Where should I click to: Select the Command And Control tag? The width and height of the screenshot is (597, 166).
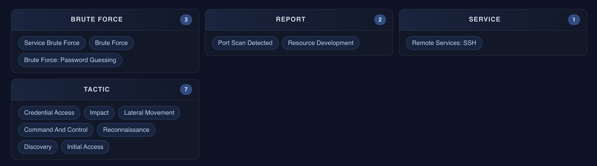point(56,130)
